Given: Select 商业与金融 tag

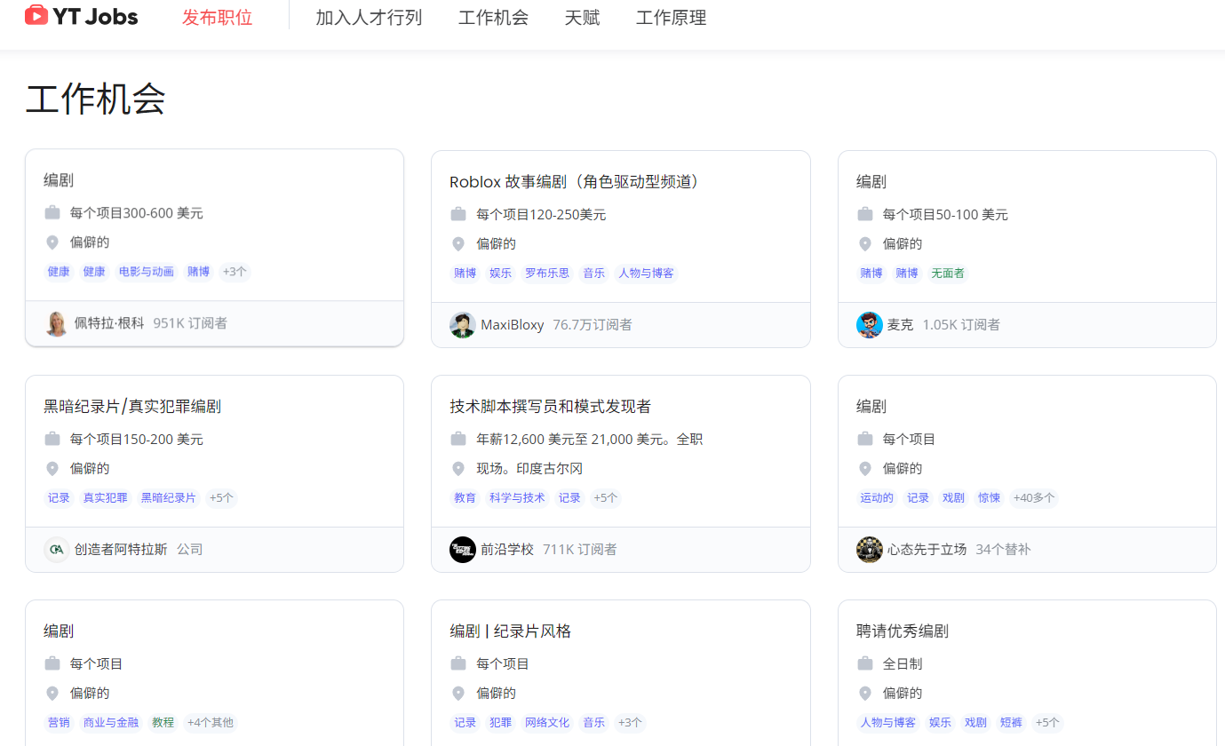Looking at the screenshot, I should pos(111,723).
